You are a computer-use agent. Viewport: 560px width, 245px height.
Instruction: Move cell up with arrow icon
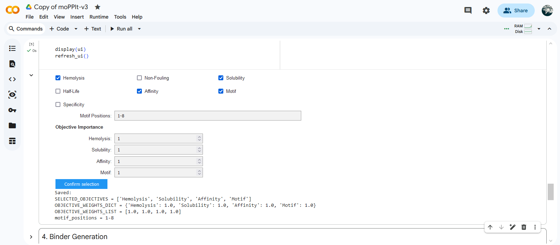tap(490, 227)
